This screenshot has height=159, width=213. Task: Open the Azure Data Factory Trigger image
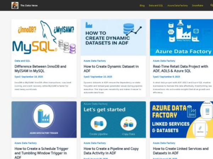click(44, 119)
